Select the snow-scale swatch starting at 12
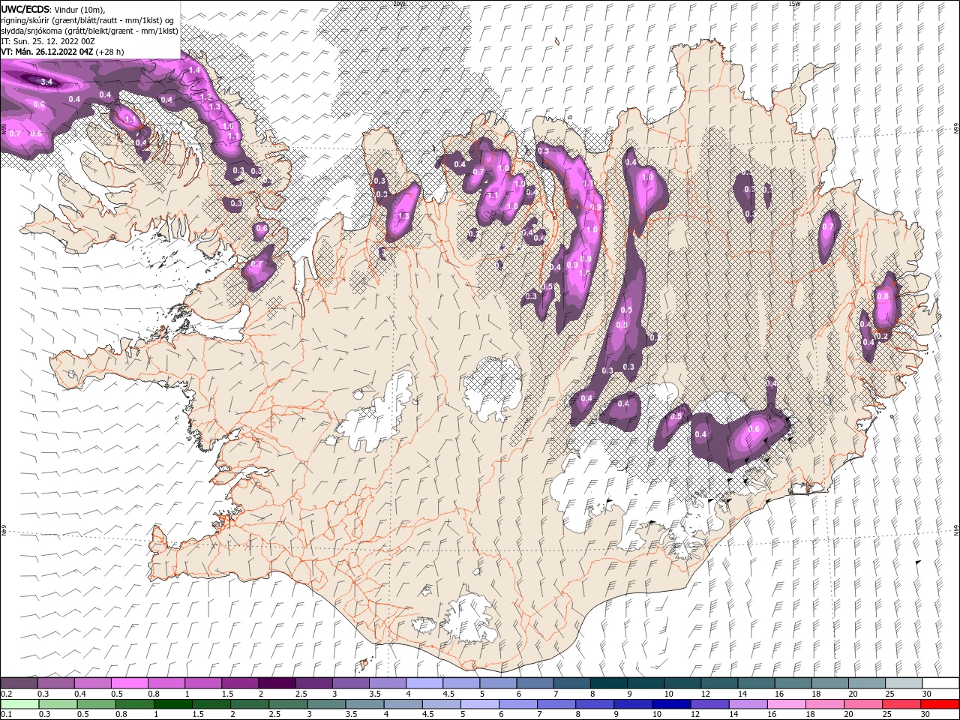 (720, 683)
